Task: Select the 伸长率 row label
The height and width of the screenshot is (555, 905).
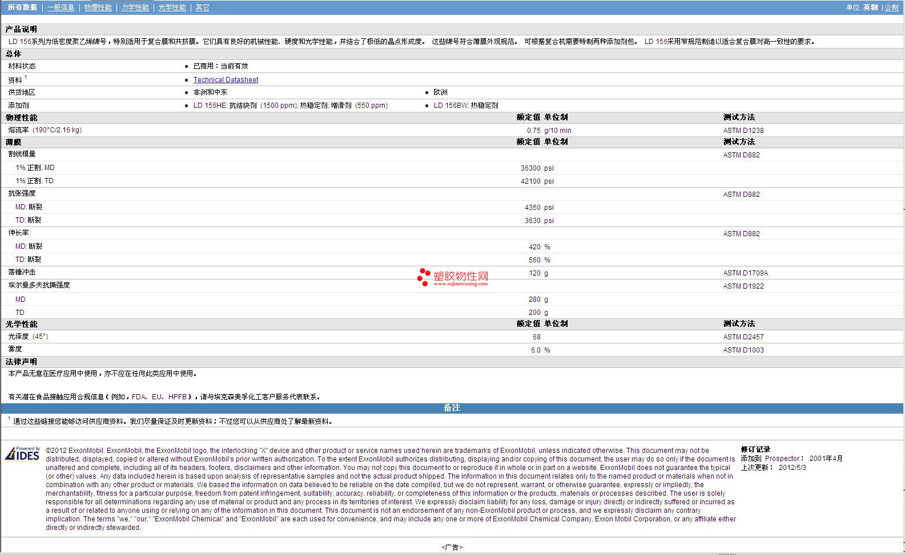Action: tap(18, 233)
